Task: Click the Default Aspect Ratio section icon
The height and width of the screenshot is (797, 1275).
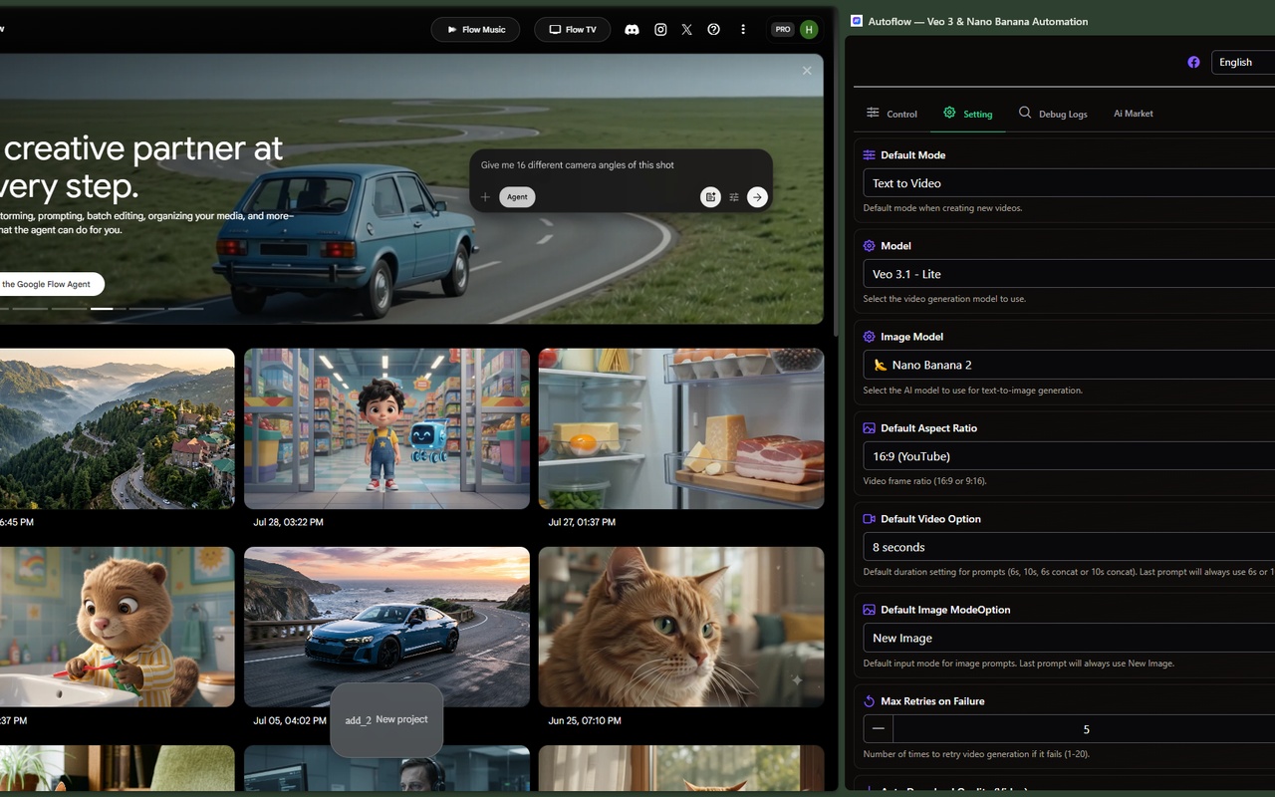Action: point(869,428)
